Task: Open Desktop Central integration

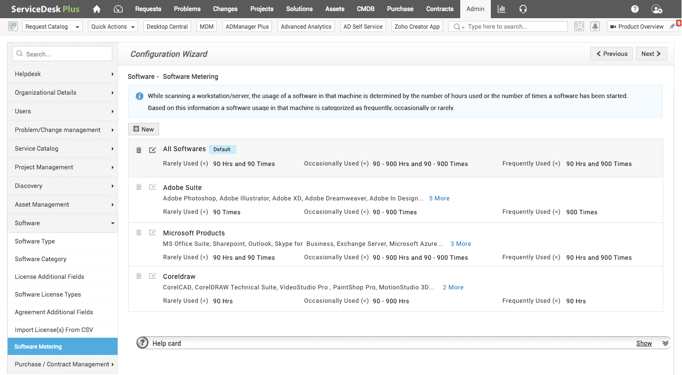Action: (x=167, y=27)
